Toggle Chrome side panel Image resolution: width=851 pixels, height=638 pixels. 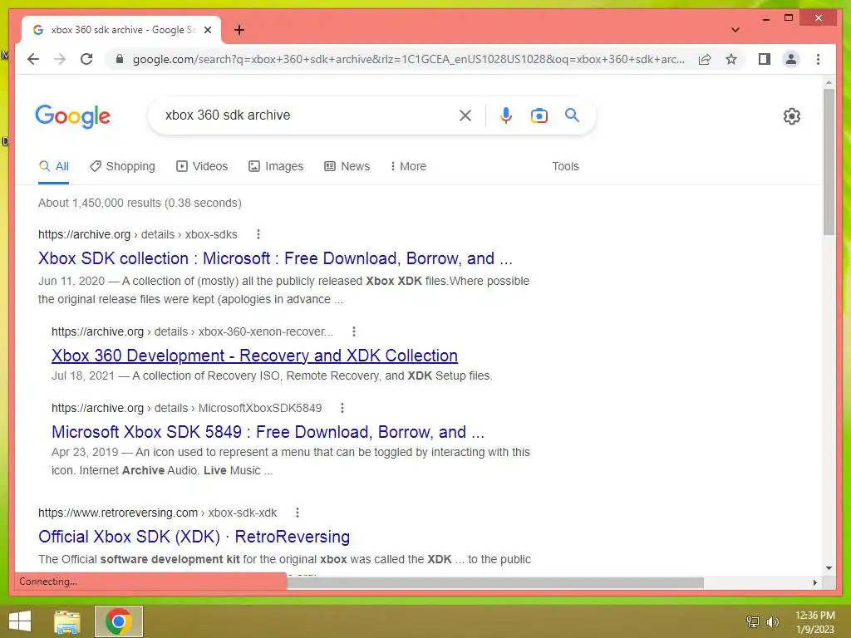point(765,59)
